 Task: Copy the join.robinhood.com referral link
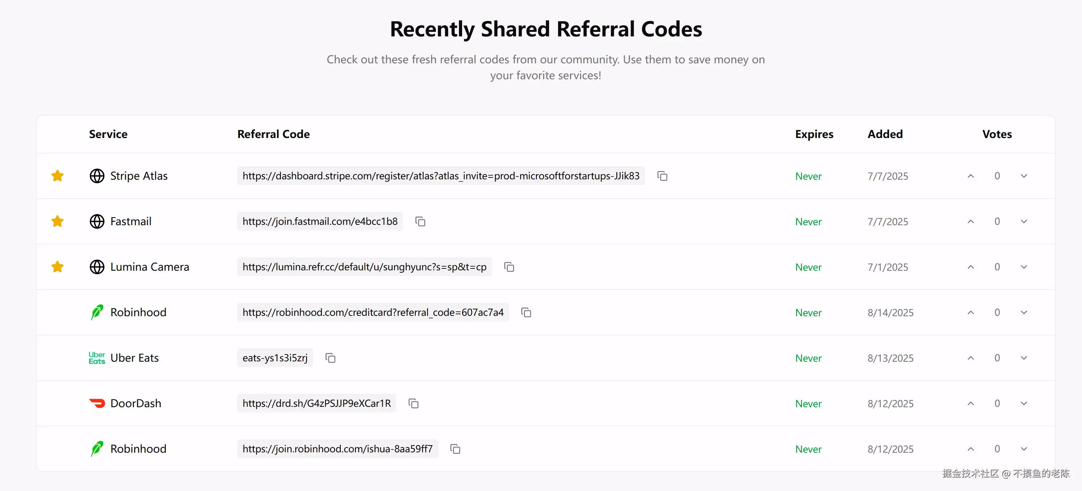pos(455,449)
